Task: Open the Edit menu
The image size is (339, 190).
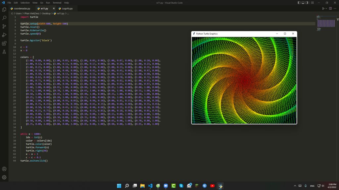Action: pyautogui.click(x=16, y=3)
